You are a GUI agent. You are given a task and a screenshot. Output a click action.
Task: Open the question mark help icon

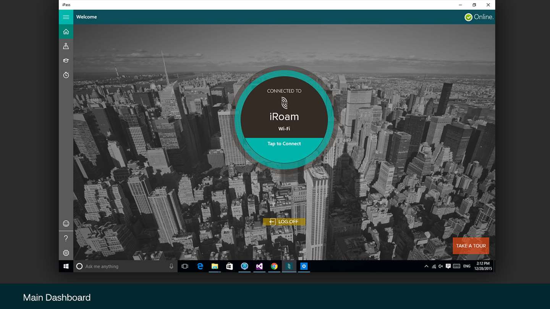pos(66,238)
